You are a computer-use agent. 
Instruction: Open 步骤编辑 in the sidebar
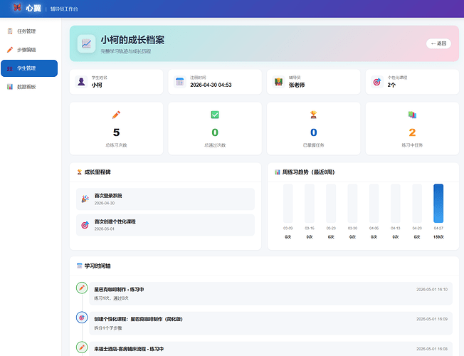pyautogui.click(x=29, y=50)
